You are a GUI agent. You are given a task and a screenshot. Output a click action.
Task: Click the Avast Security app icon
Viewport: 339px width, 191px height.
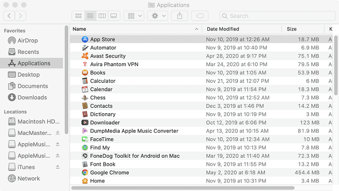pos(85,56)
